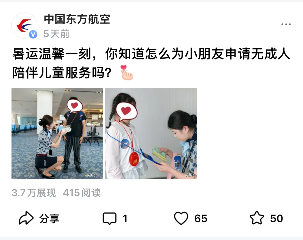Open the post text about 无成人陪伴儿童服务
Viewport: 303px width, 240px height.
[151, 63]
